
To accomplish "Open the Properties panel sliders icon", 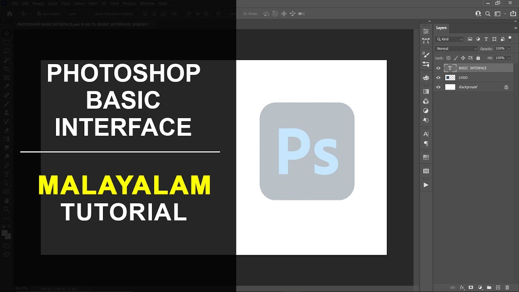I will [x=426, y=31].
